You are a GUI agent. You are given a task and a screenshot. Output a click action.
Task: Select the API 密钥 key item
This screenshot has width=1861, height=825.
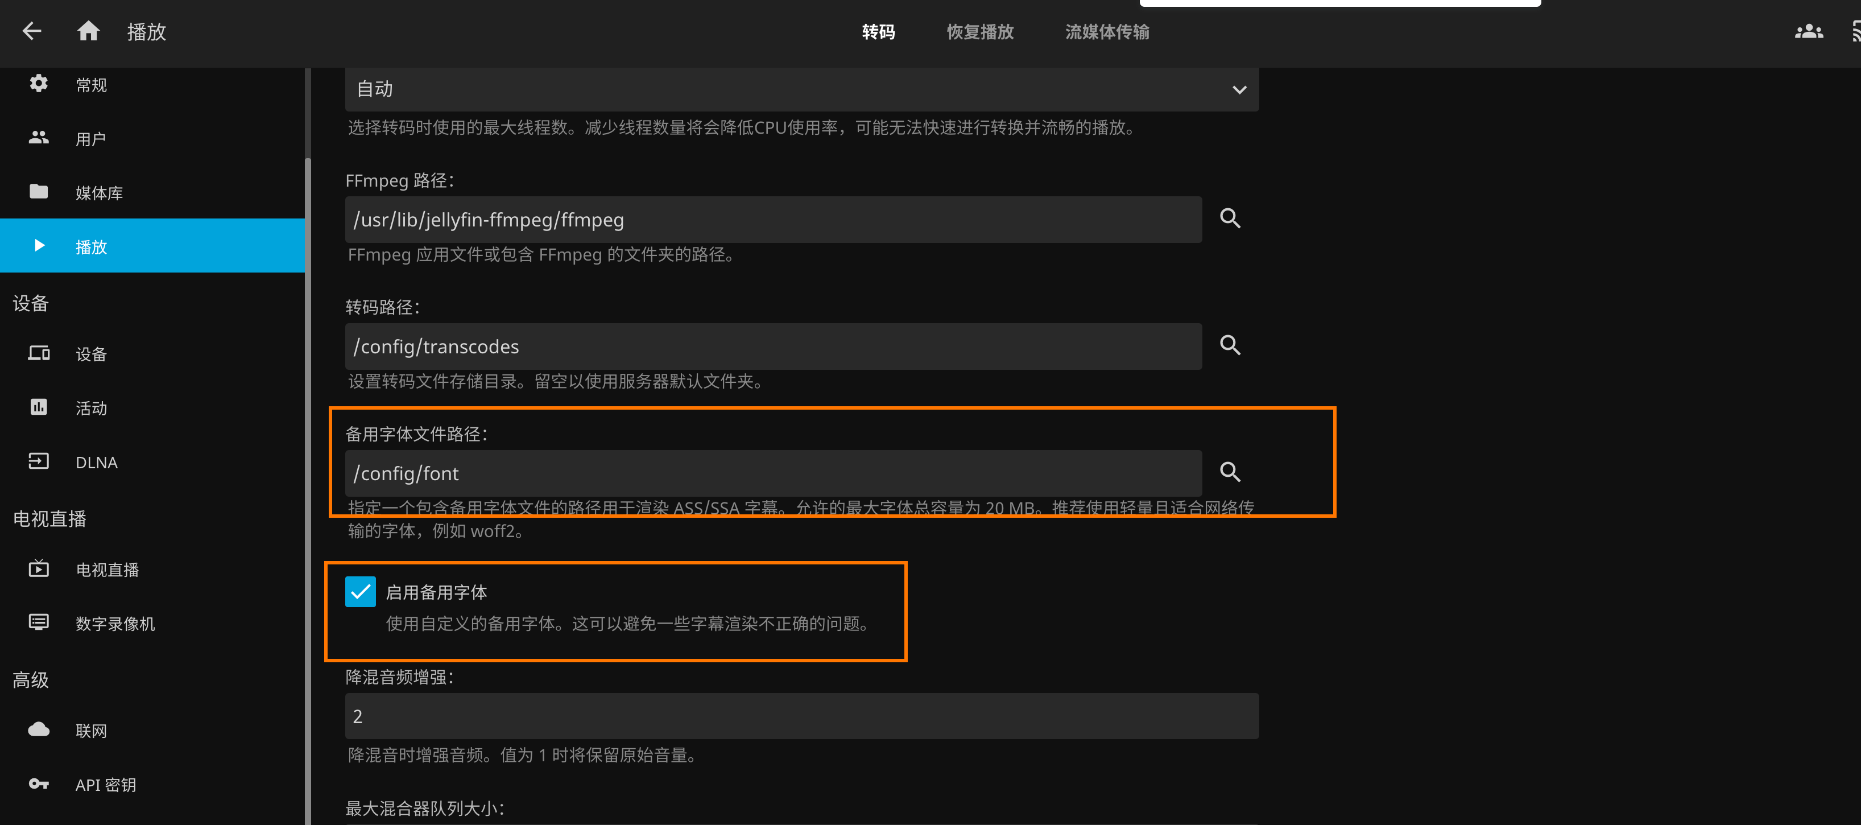click(105, 785)
